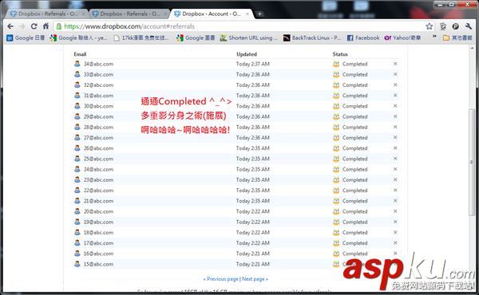Select the 16@abc.com email text
479x295 pixels.
click(x=98, y=254)
